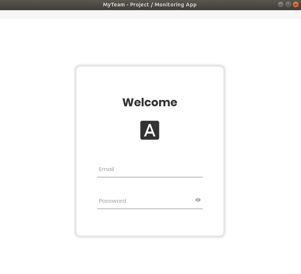This screenshot has height=274, width=301.
Task: Click the Welcome heading text
Action: click(x=150, y=102)
